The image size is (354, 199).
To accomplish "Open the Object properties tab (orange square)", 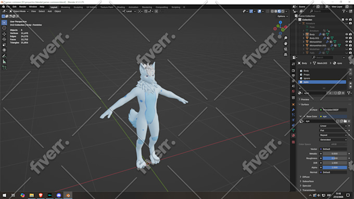I will [x=293, y=104].
